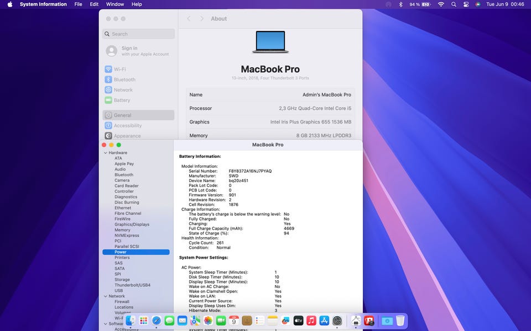Open Apple TV from the Dock
The width and height of the screenshot is (531, 331).
click(298, 321)
